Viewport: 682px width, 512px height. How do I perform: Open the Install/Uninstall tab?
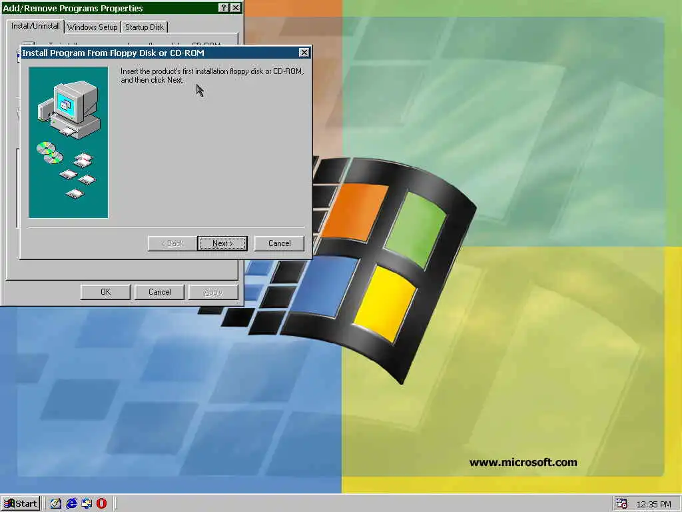[x=35, y=26]
